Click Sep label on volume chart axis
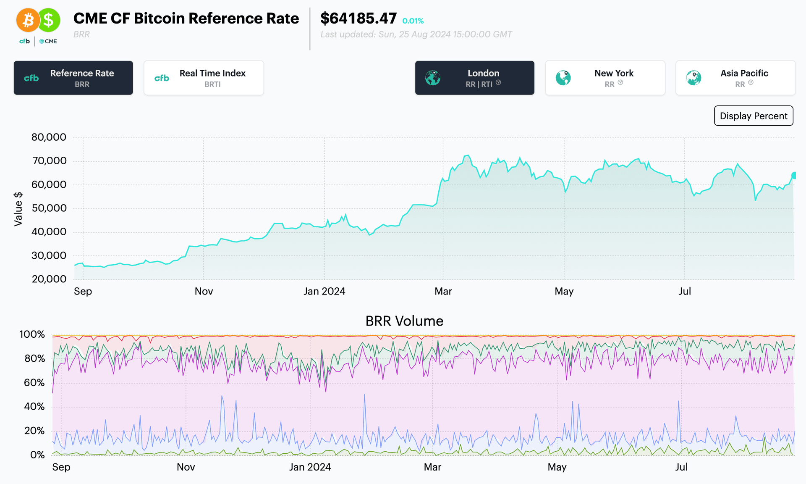 click(61, 467)
